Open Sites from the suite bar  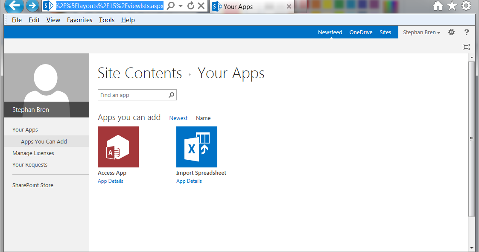(385, 32)
